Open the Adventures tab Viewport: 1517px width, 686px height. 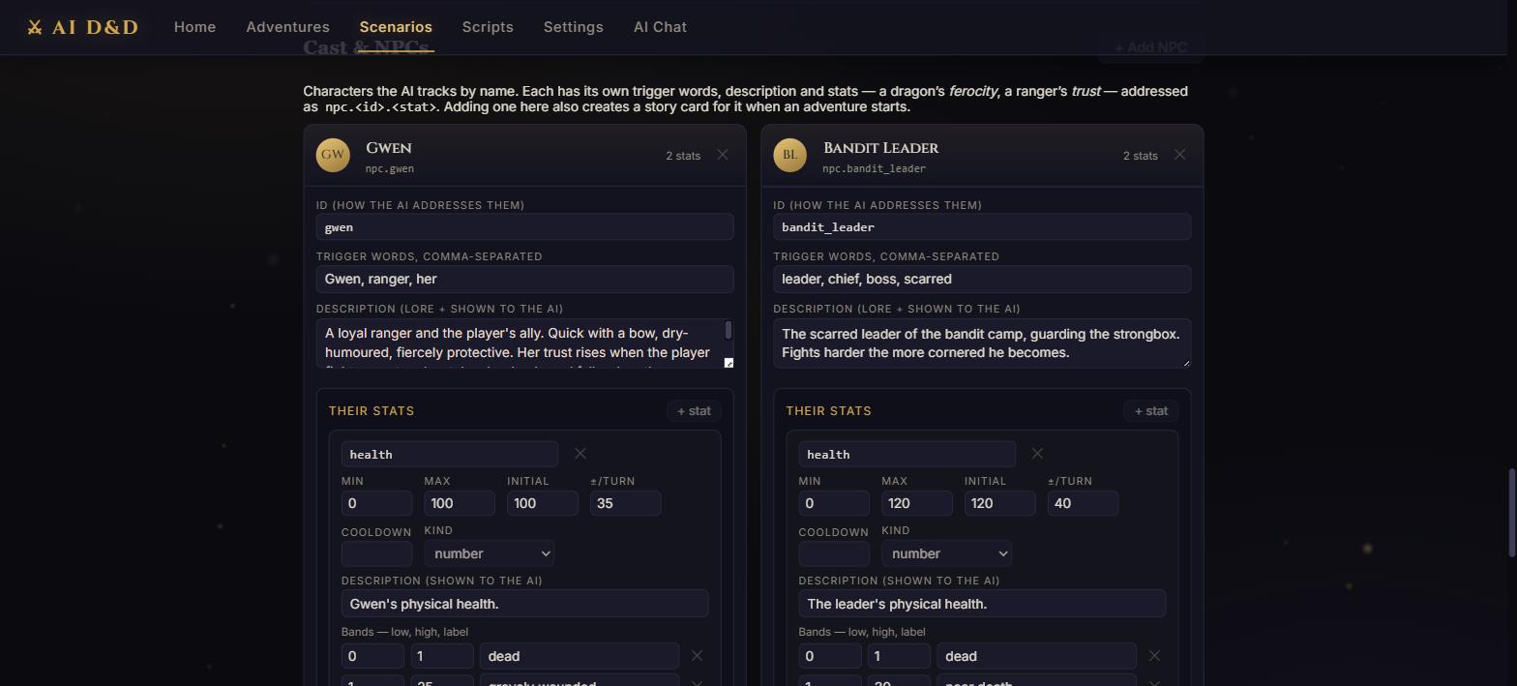click(x=287, y=27)
